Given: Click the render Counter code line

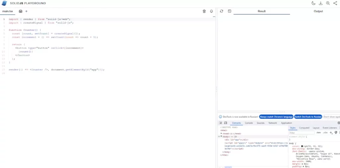Looking at the screenshot, I should (x=56, y=70).
